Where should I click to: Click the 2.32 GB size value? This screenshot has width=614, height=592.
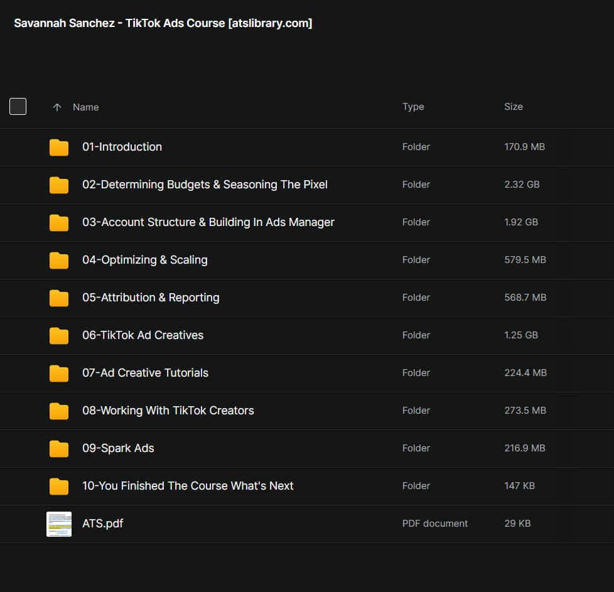pyautogui.click(x=522, y=185)
